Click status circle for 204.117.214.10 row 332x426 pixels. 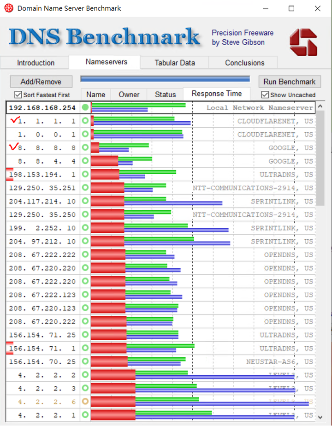tap(85, 201)
